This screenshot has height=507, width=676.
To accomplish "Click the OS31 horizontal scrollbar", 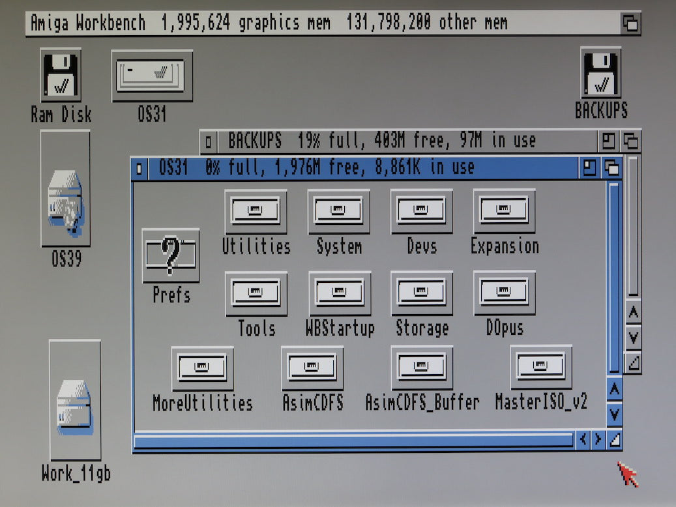I will (353, 441).
